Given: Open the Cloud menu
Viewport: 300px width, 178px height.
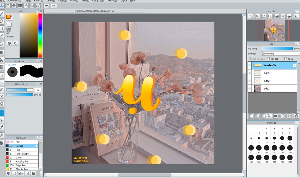Looking at the screenshot, I should (x=124, y=1).
